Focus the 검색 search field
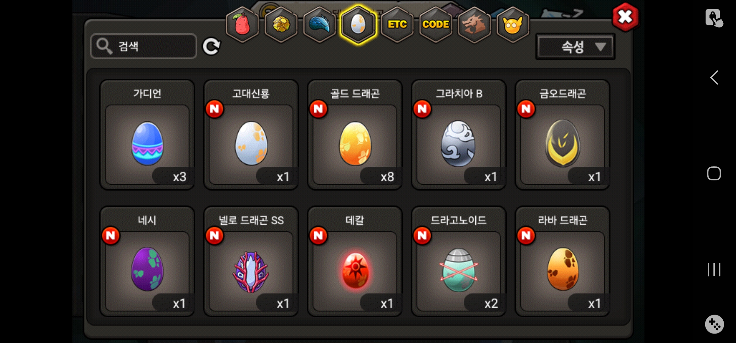736x343 pixels. pos(144,46)
